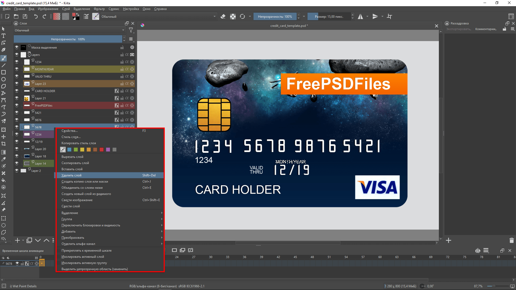Click the 5678 layer thumbnail

click(x=27, y=127)
